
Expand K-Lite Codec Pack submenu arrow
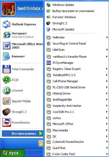pyautogui.click(x=107, y=154)
